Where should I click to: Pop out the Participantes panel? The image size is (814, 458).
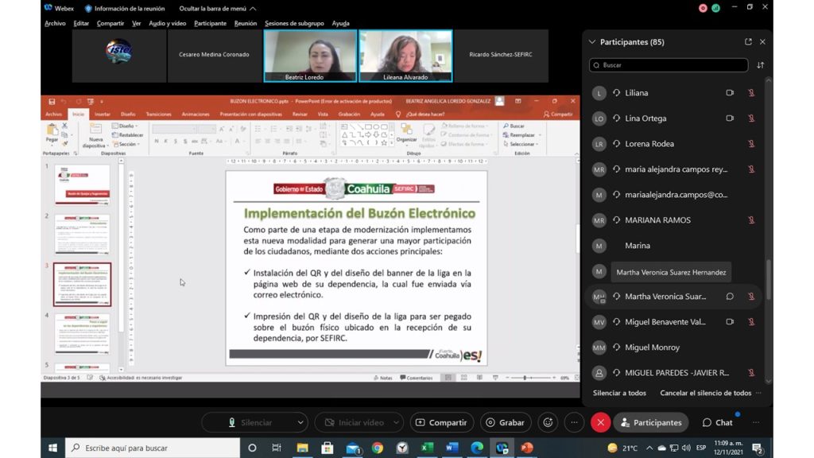point(748,42)
